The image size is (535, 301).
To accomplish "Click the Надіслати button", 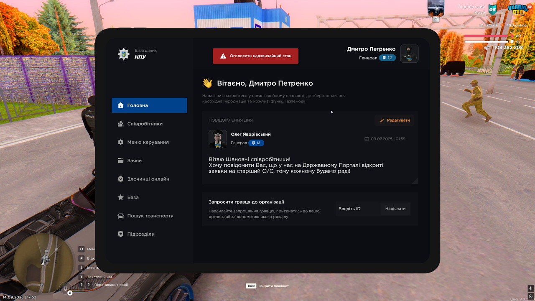I will (x=395, y=209).
